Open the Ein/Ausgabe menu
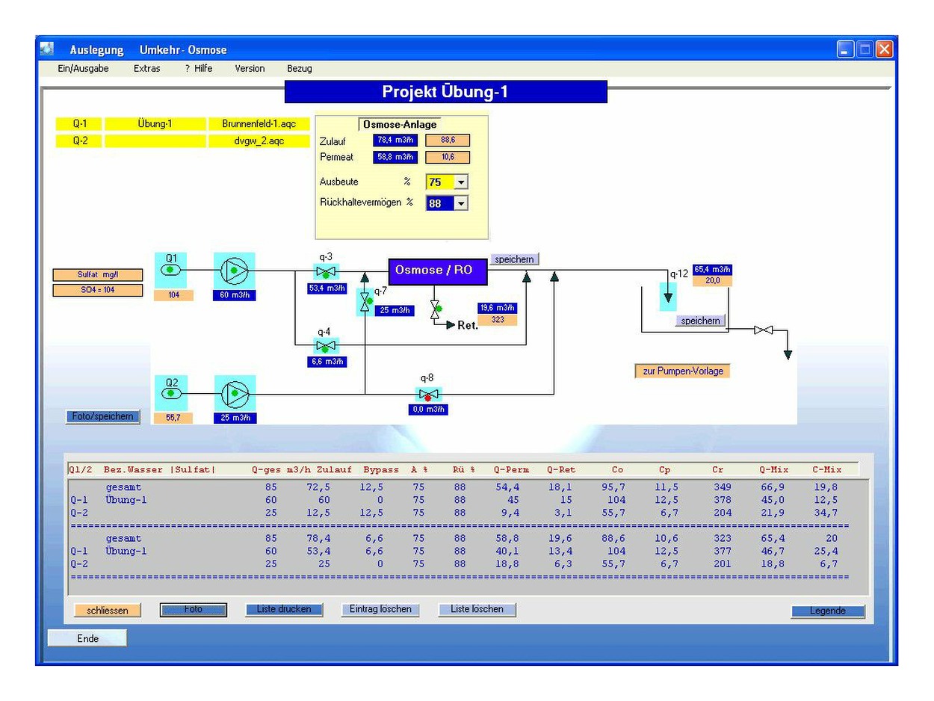934x701 pixels. [83, 68]
